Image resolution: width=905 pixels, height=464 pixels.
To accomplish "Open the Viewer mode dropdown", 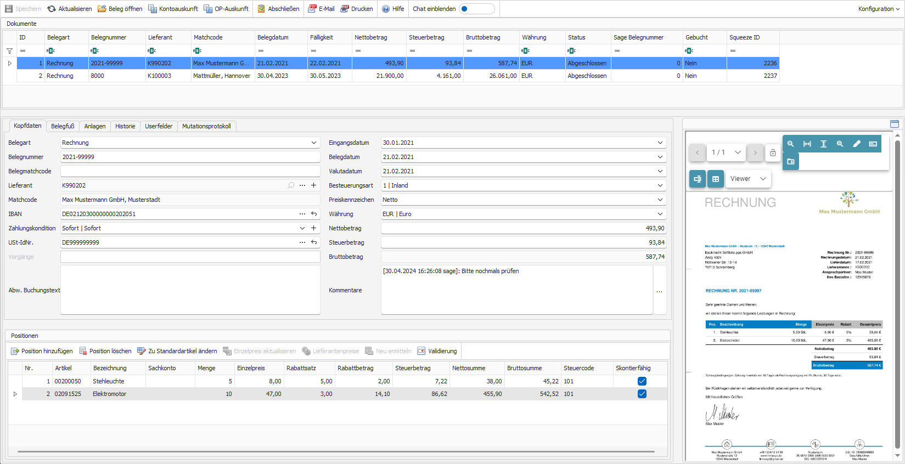I will (x=747, y=179).
